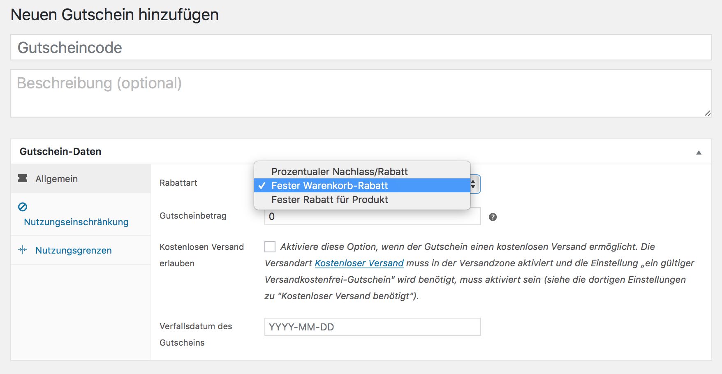
Task: Open the Nutzungseinschränkung tab
Action: click(76, 222)
